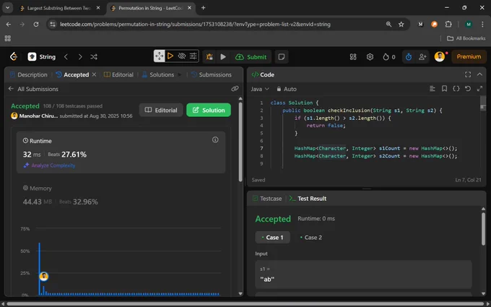Click the test result panel scrollbar
Viewport: 491px width, 307px height.
(483, 229)
